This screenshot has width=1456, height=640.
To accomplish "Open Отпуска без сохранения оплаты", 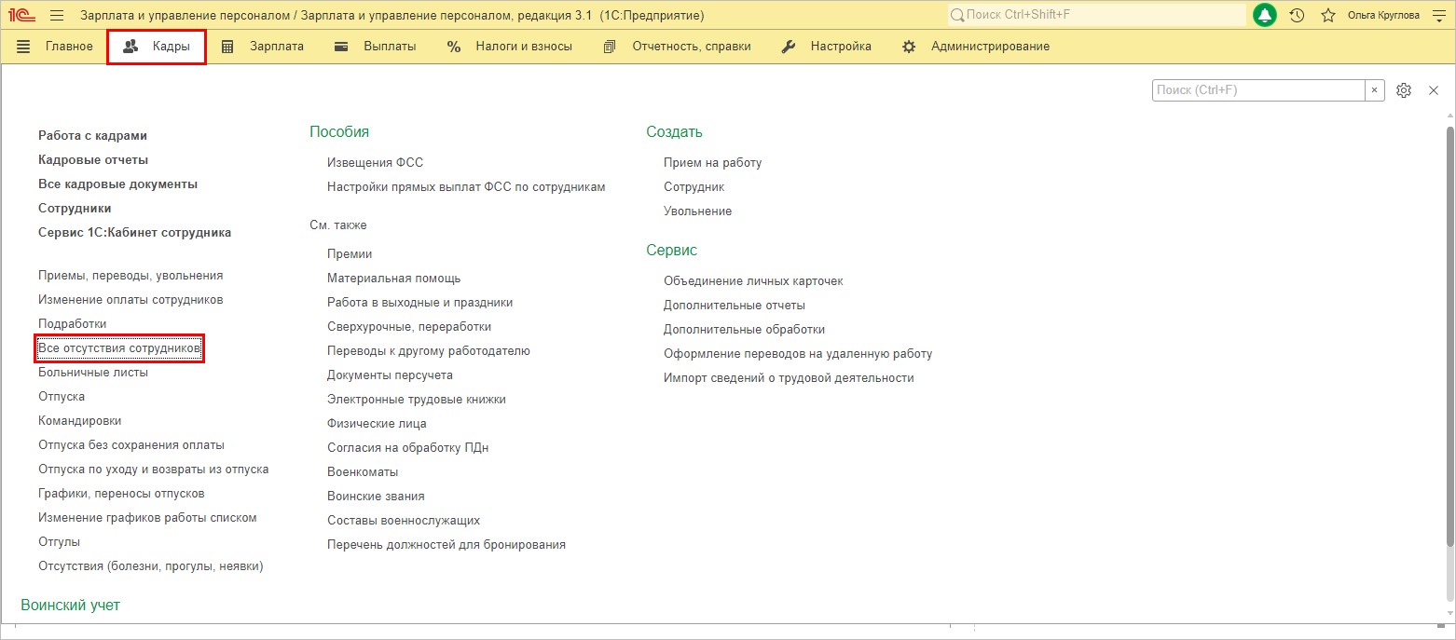I will [x=131, y=445].
